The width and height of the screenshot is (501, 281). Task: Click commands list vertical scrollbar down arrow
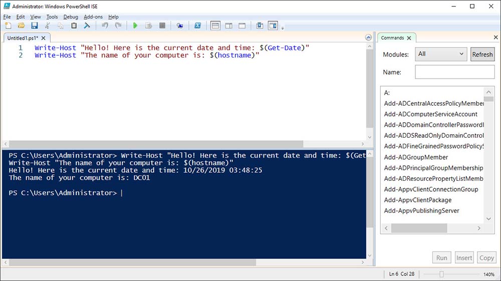pos(488,219)
